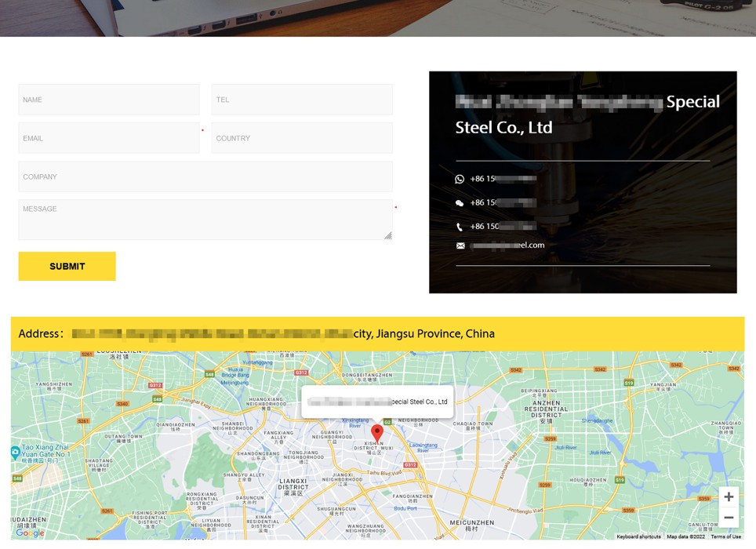Screen dimensions: 756x549
Task: Select the Tao Xiang Zhai Yuan Gate marker
Action: point(16,453)
